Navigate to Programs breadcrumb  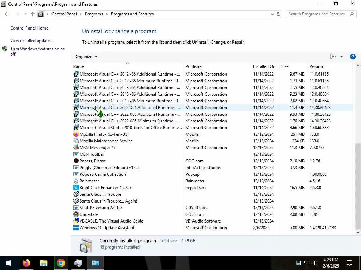[94, 14]
